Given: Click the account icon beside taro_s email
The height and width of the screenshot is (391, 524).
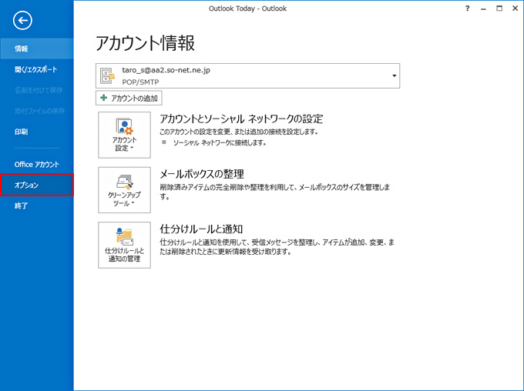Looking at the screenshot, I should click(x=107, y=75).
